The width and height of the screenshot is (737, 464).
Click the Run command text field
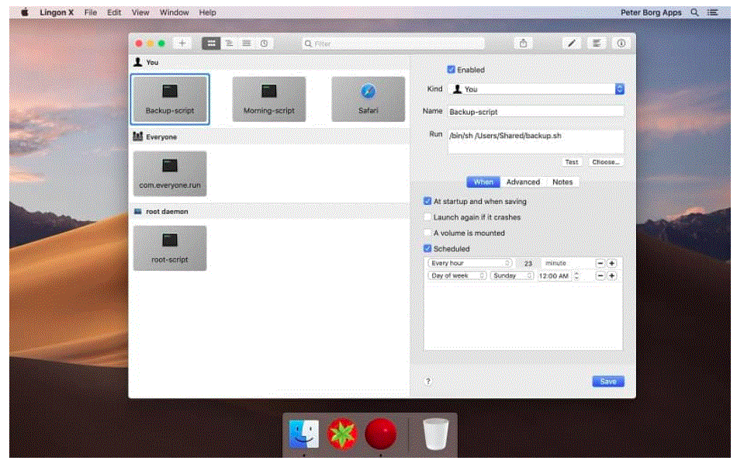[536, 141]
